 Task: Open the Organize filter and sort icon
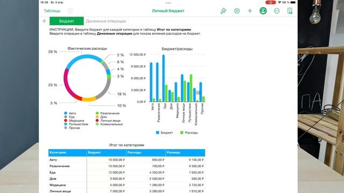(x=236, y=11)
